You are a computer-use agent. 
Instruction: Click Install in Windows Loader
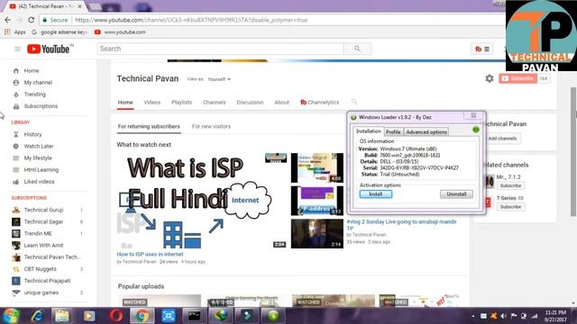(376, 194)
